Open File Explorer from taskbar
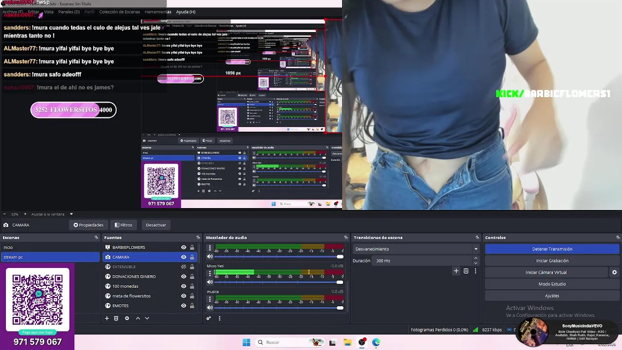 [347, 342]
